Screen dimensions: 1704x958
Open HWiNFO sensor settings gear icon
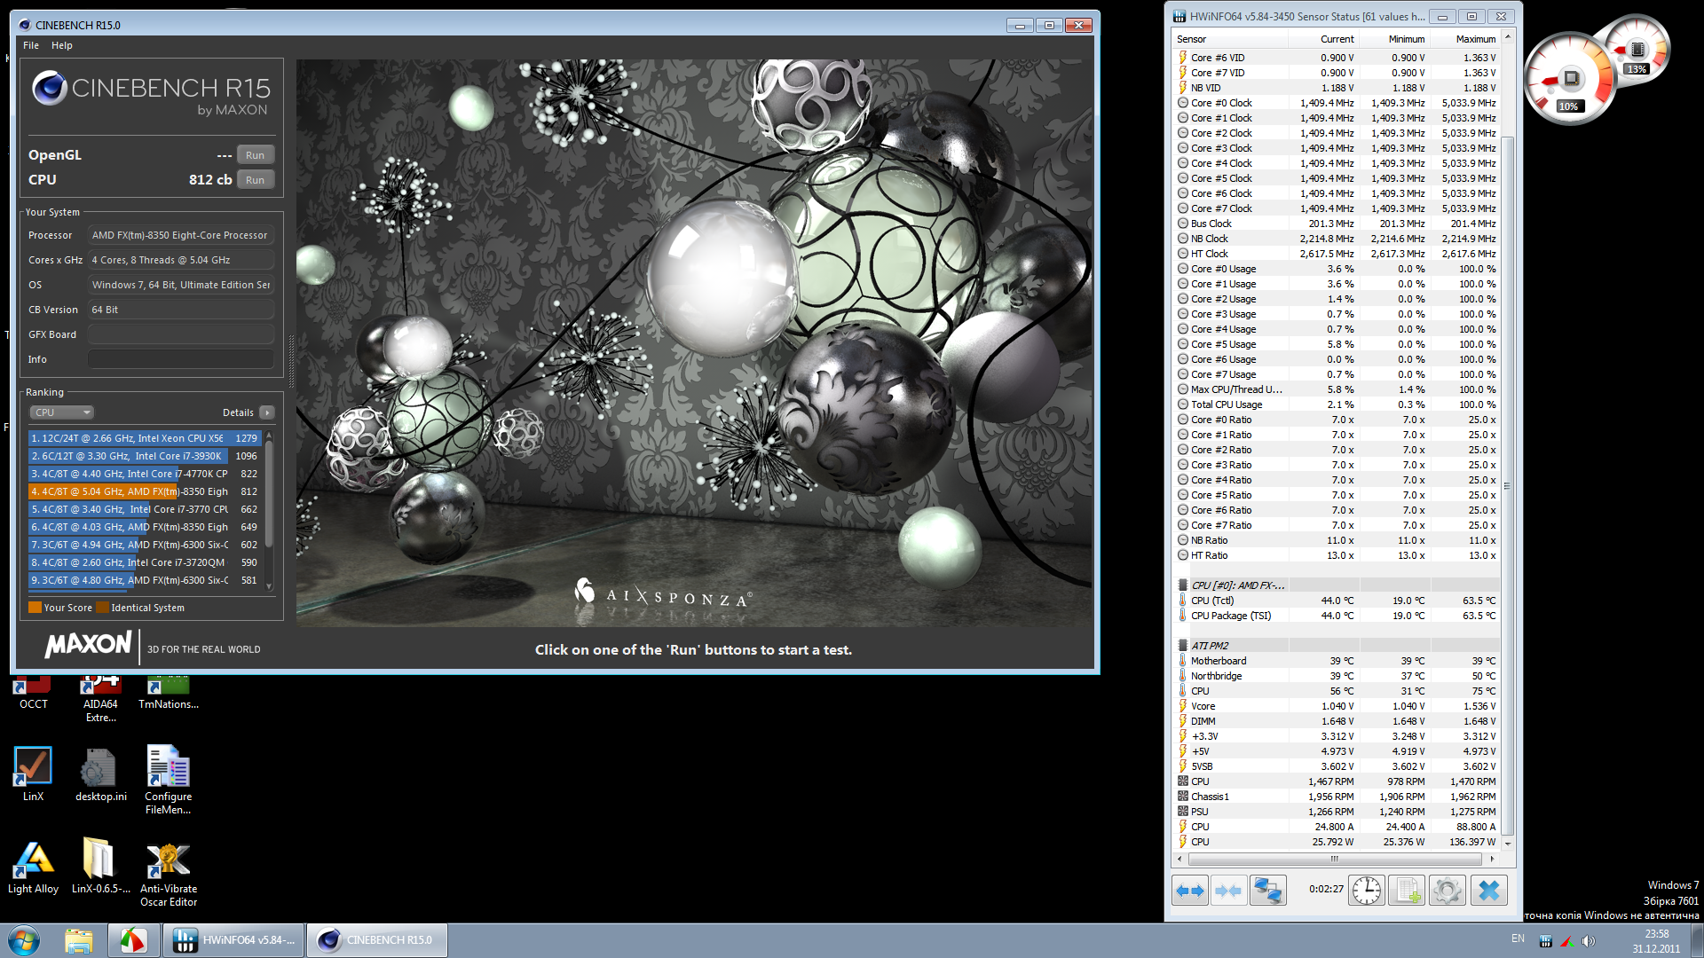tap(1448, 891)
